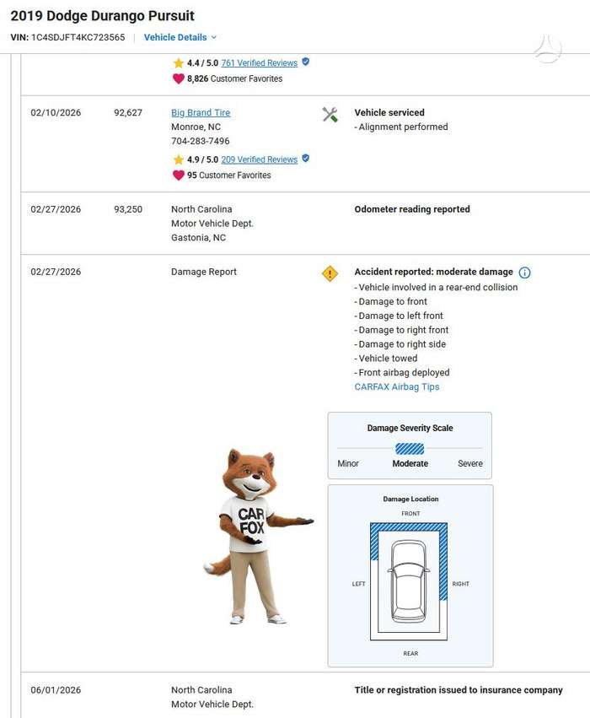Click the heart icon next to 95 Customer Favorites
The width and height of the screenshot is (590, 718).
click(x=179, y=175)
